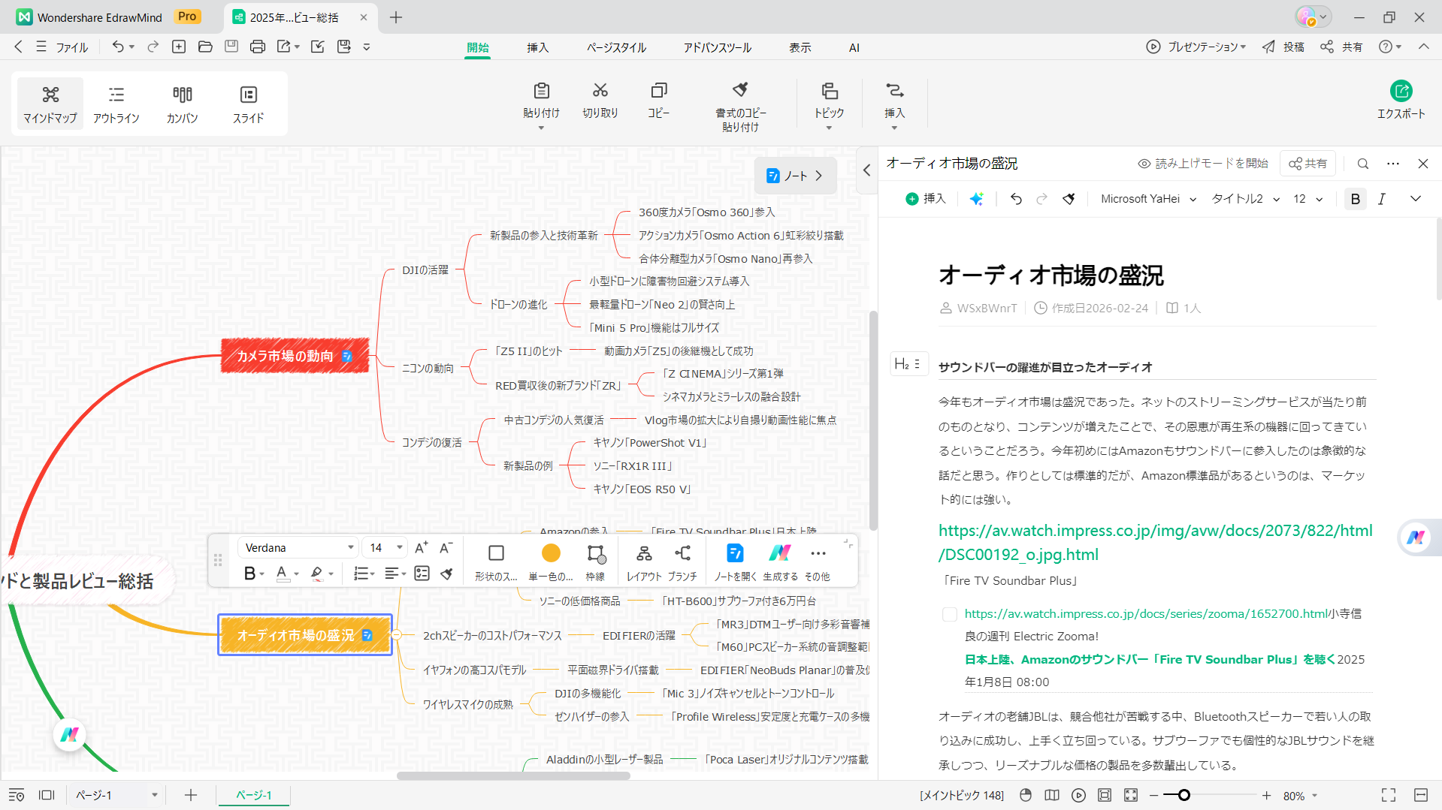1442x810 pixels.
Task: Click the zoom slider handle
Action: coord(1184,795)
